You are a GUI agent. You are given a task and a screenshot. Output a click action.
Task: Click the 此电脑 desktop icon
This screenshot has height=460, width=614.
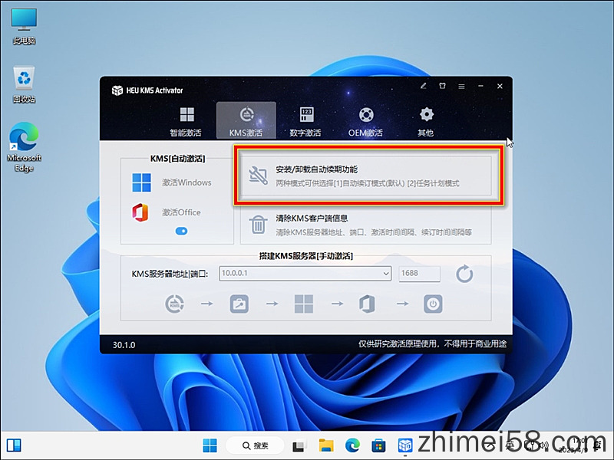tap(25, 26)
